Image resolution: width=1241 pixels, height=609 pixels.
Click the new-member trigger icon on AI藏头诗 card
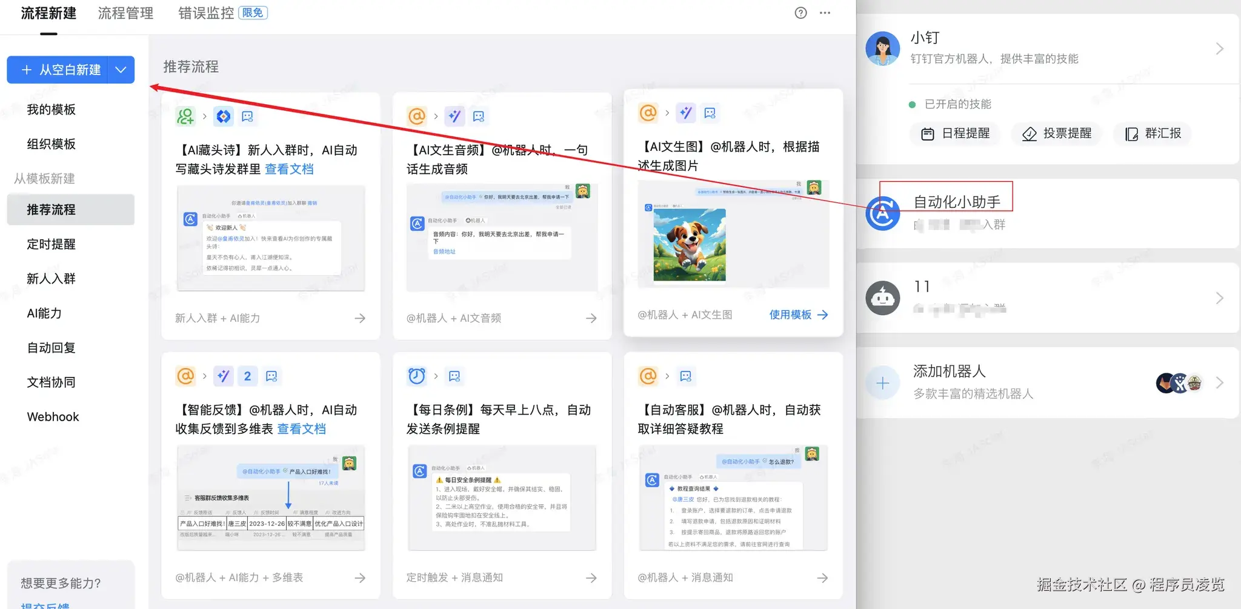point(185,116)
